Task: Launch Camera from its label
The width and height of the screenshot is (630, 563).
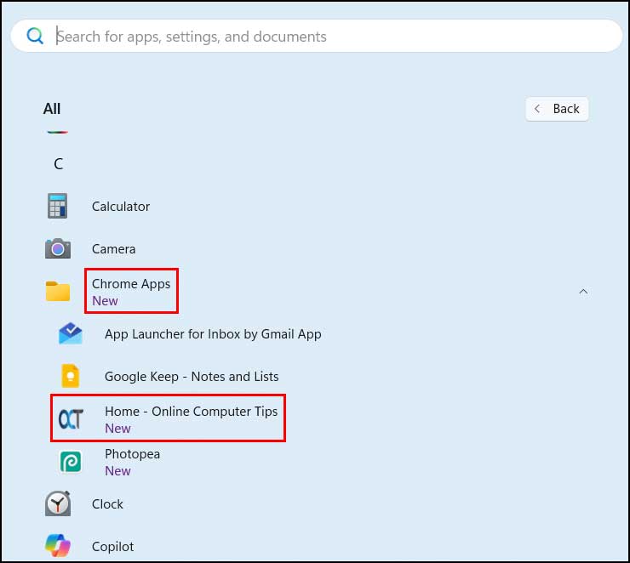Action: (x=114, y=249)
